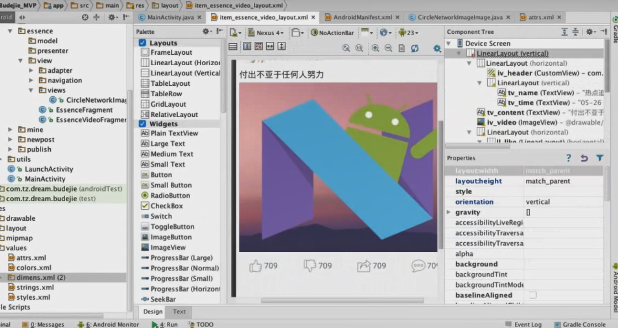Click the actual size 1:1 zoom icon

tap(359, 48)
